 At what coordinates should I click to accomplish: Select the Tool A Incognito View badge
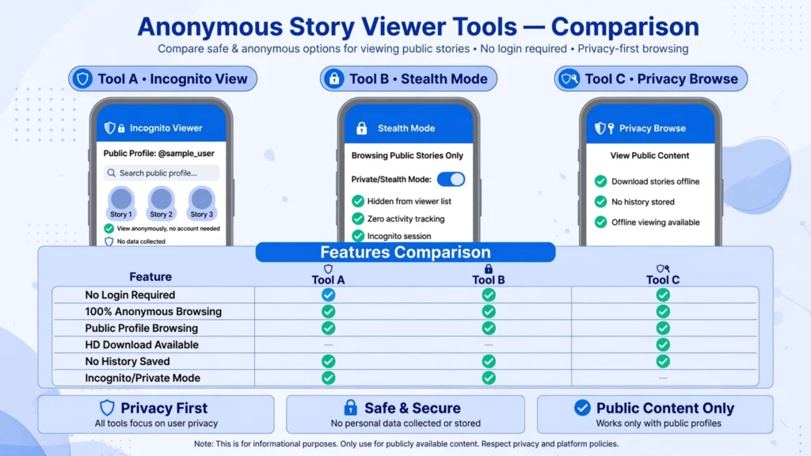163,78
